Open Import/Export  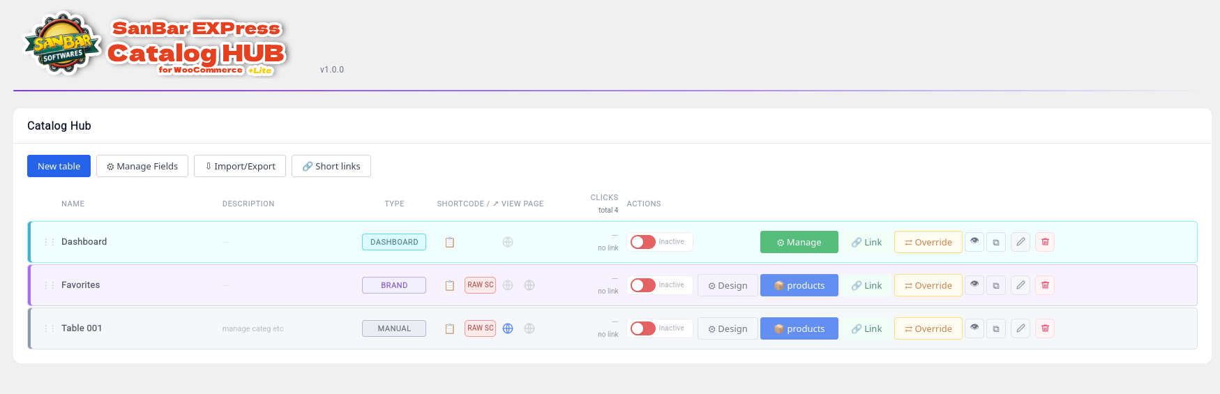pos(240,166)
